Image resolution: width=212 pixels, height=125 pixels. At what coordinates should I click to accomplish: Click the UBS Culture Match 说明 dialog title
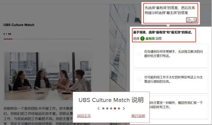[111, 100]
